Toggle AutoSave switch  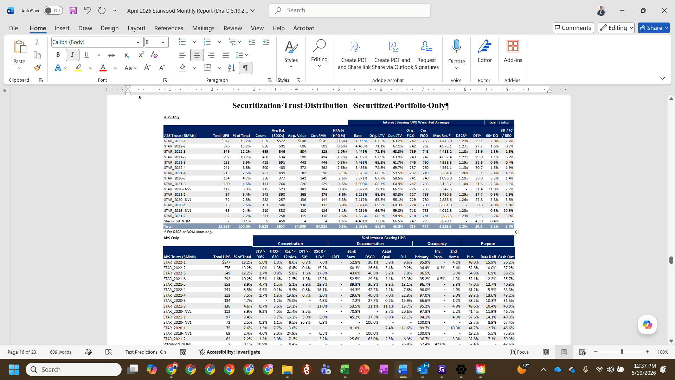[53, 11]
